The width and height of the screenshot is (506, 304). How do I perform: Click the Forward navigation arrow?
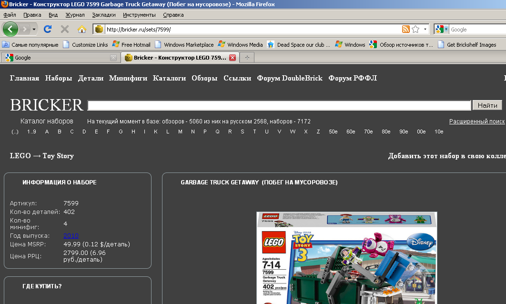24,30
